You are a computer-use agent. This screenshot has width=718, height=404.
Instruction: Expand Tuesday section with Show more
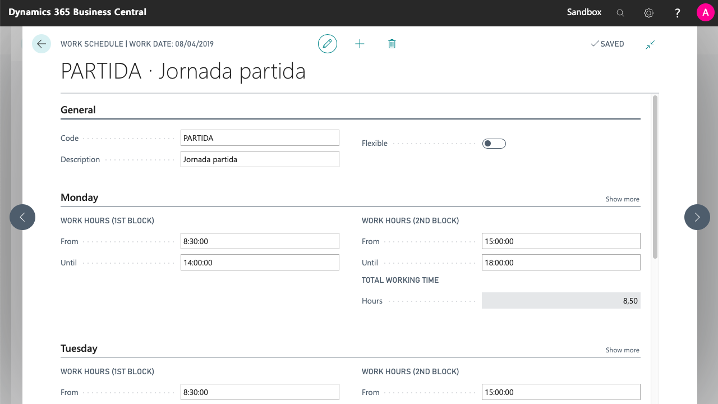[x=622, y=350]
